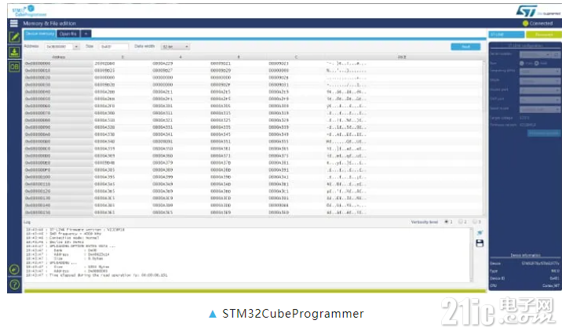Open the Reset mode dropdown
562x331 pixels.
coord(540,109)
